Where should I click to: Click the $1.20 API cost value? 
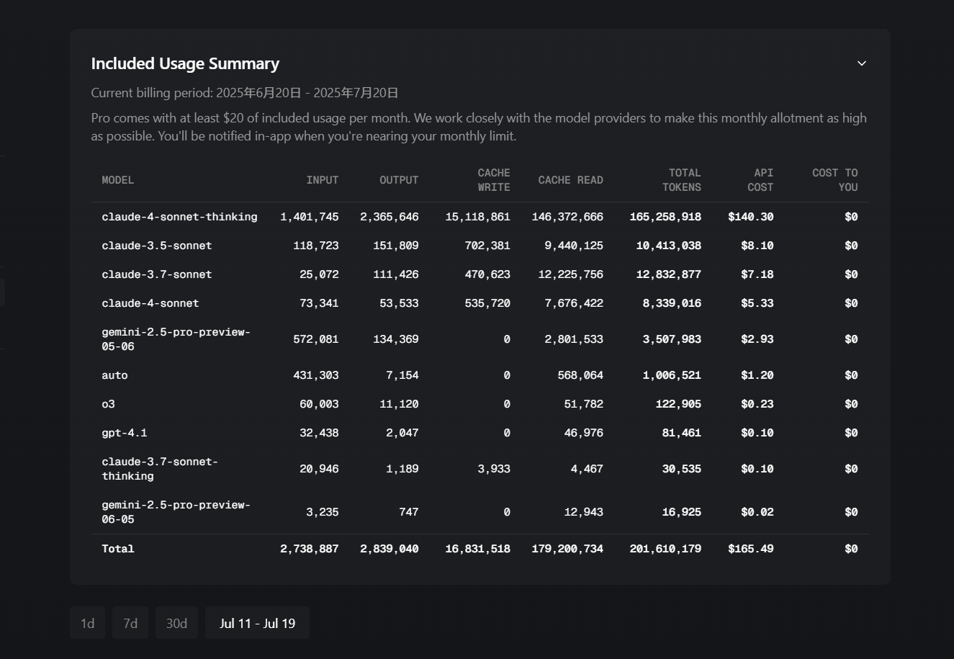(757, 375)
